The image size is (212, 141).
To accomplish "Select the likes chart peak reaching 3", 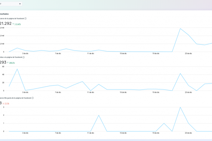I will coord(180,107).
